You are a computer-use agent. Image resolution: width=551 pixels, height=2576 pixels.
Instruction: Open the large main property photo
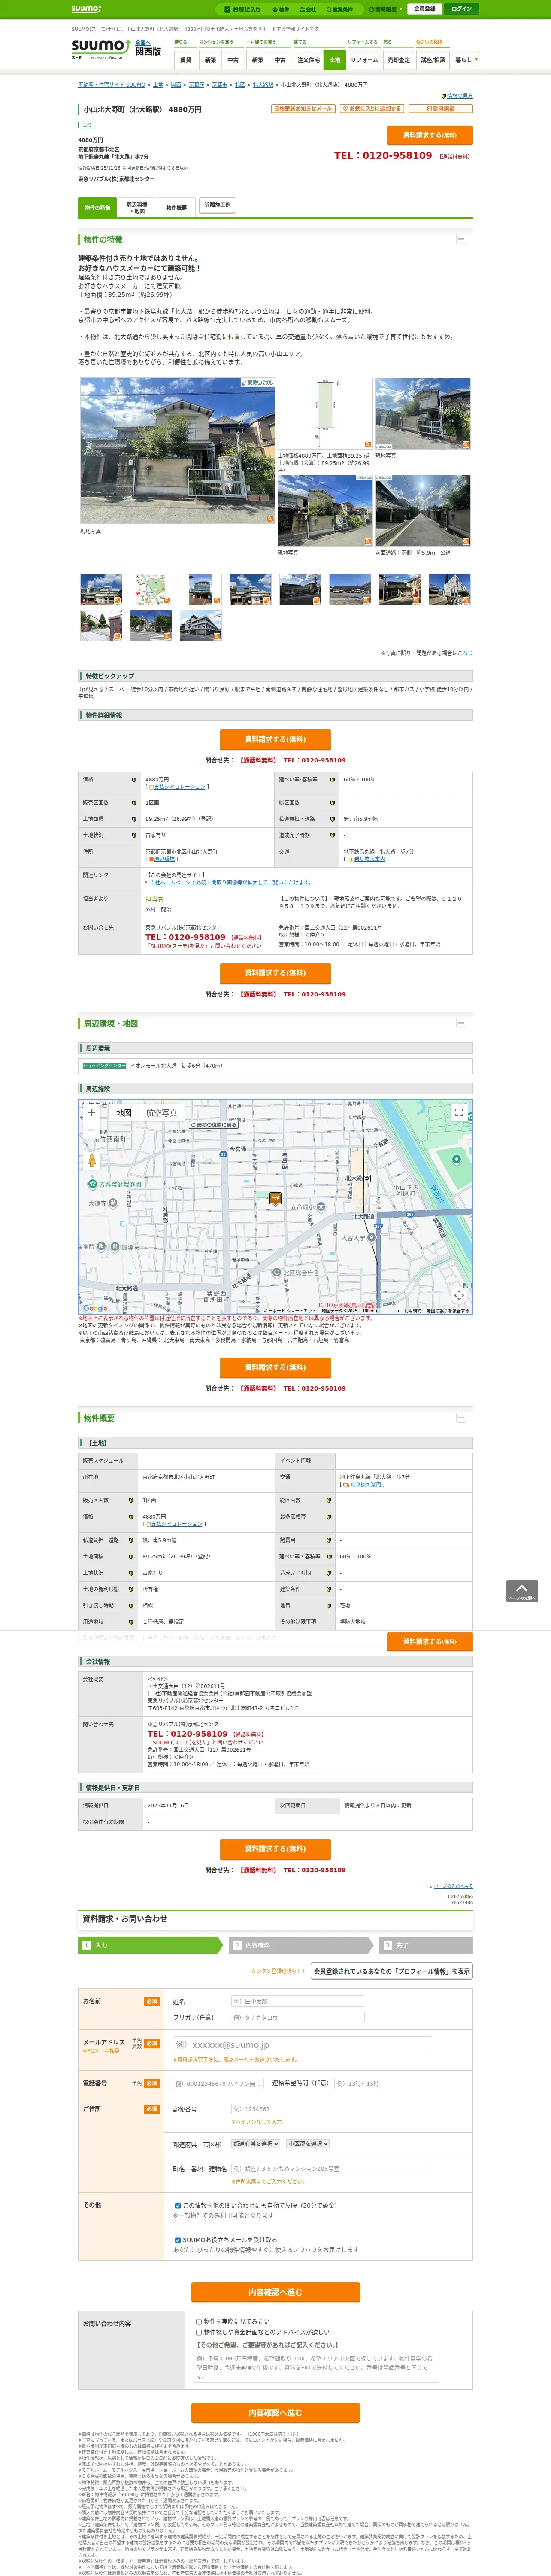point(177,451)
